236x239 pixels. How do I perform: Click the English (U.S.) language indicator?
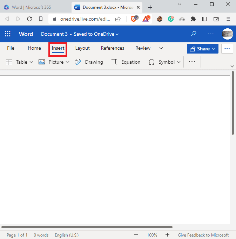[67, 235]
